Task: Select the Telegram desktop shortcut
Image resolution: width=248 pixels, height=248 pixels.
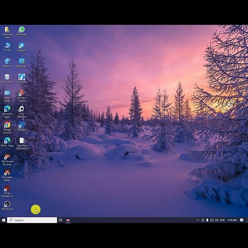Action: coord(21,47)
